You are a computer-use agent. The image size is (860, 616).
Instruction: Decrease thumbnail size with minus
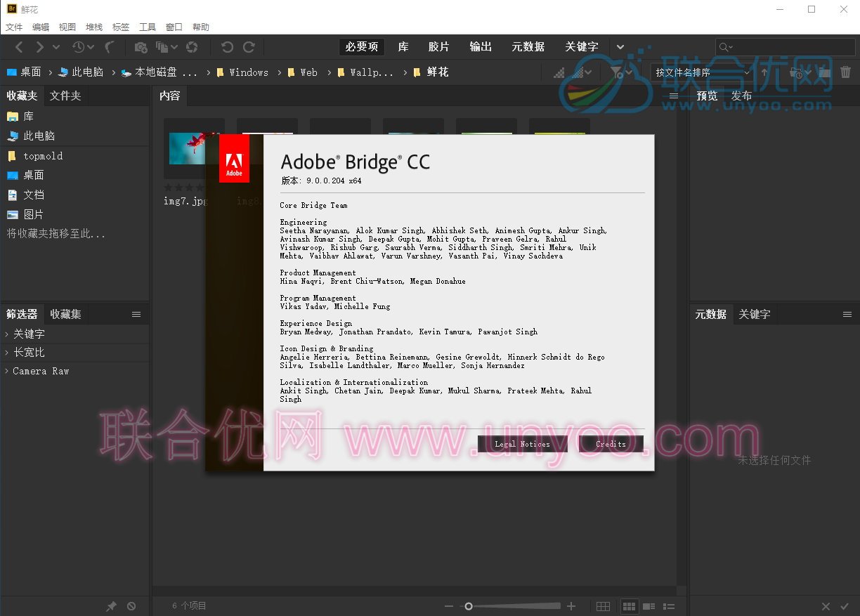tap(449, 606)
